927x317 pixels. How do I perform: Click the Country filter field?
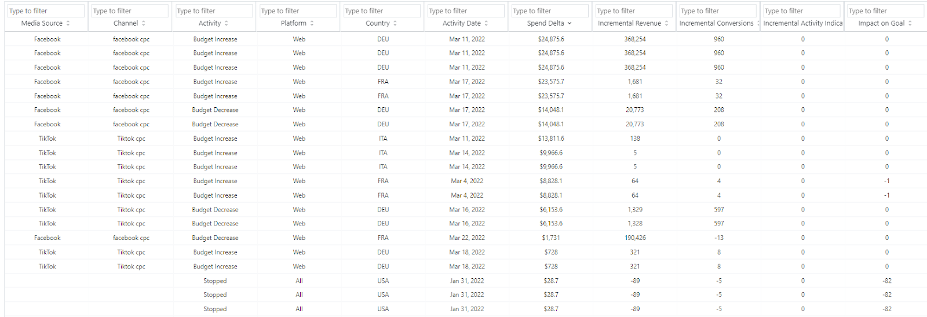[382, 11]
